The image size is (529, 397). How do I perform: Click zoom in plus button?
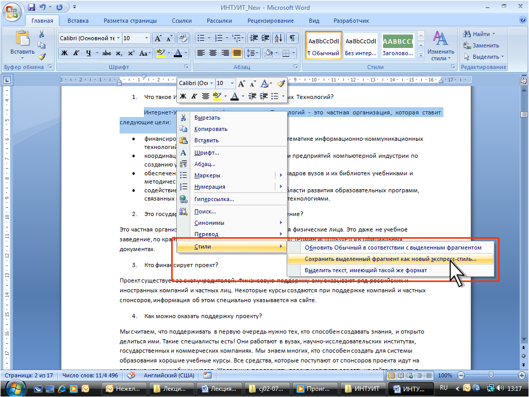coord(522,375)
